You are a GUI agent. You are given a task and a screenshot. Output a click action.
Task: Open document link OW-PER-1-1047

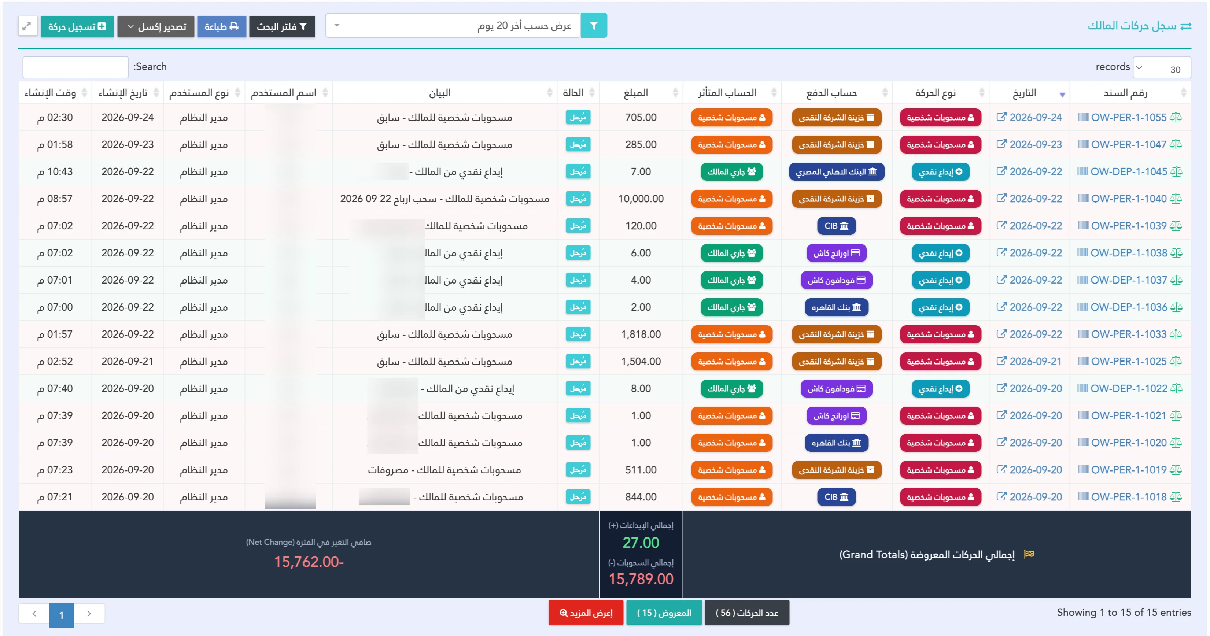(x=1128, y=145)
